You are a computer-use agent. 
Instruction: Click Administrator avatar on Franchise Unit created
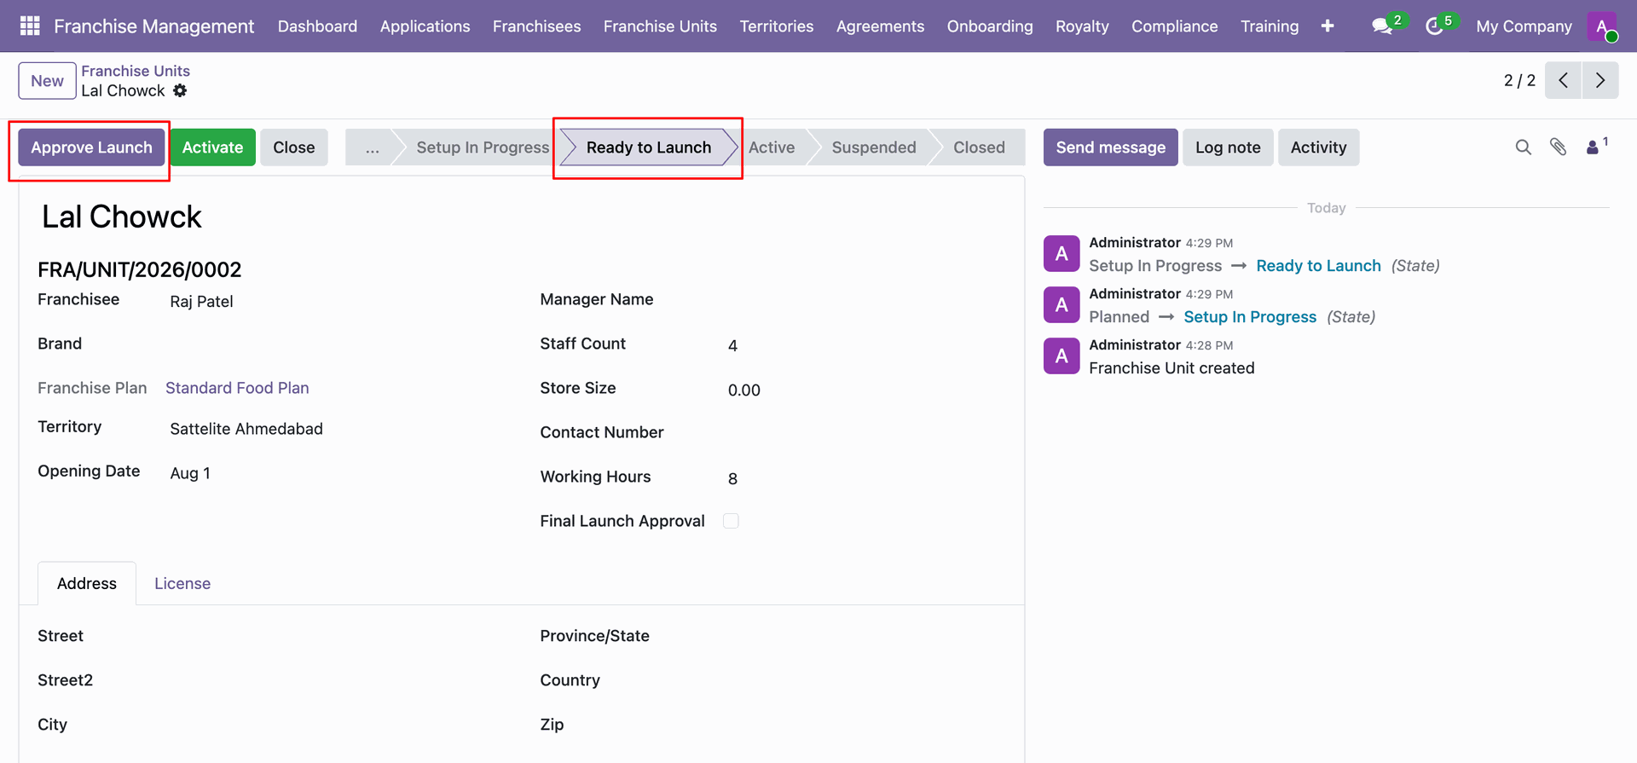coord(1061,355)
